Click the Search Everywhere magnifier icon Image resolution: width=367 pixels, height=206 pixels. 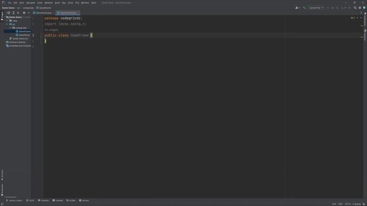[x=355, y=8]
